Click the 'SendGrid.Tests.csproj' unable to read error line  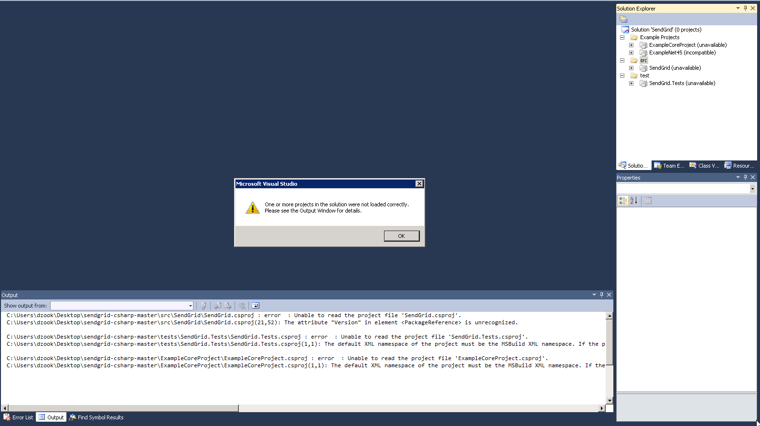click(268, 337)
